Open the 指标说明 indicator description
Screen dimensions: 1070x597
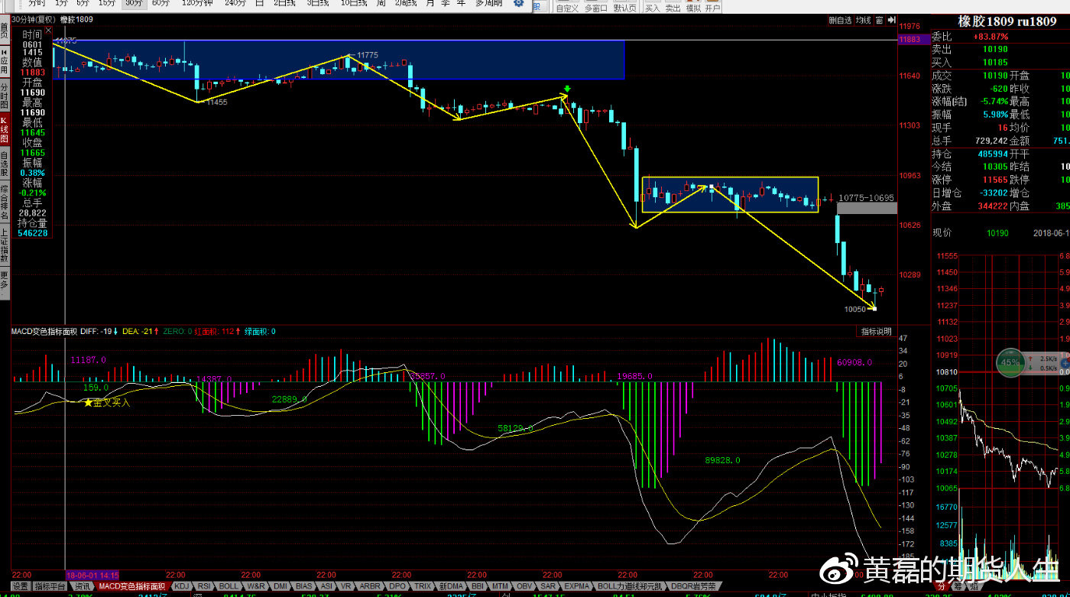tap(876, 332)
